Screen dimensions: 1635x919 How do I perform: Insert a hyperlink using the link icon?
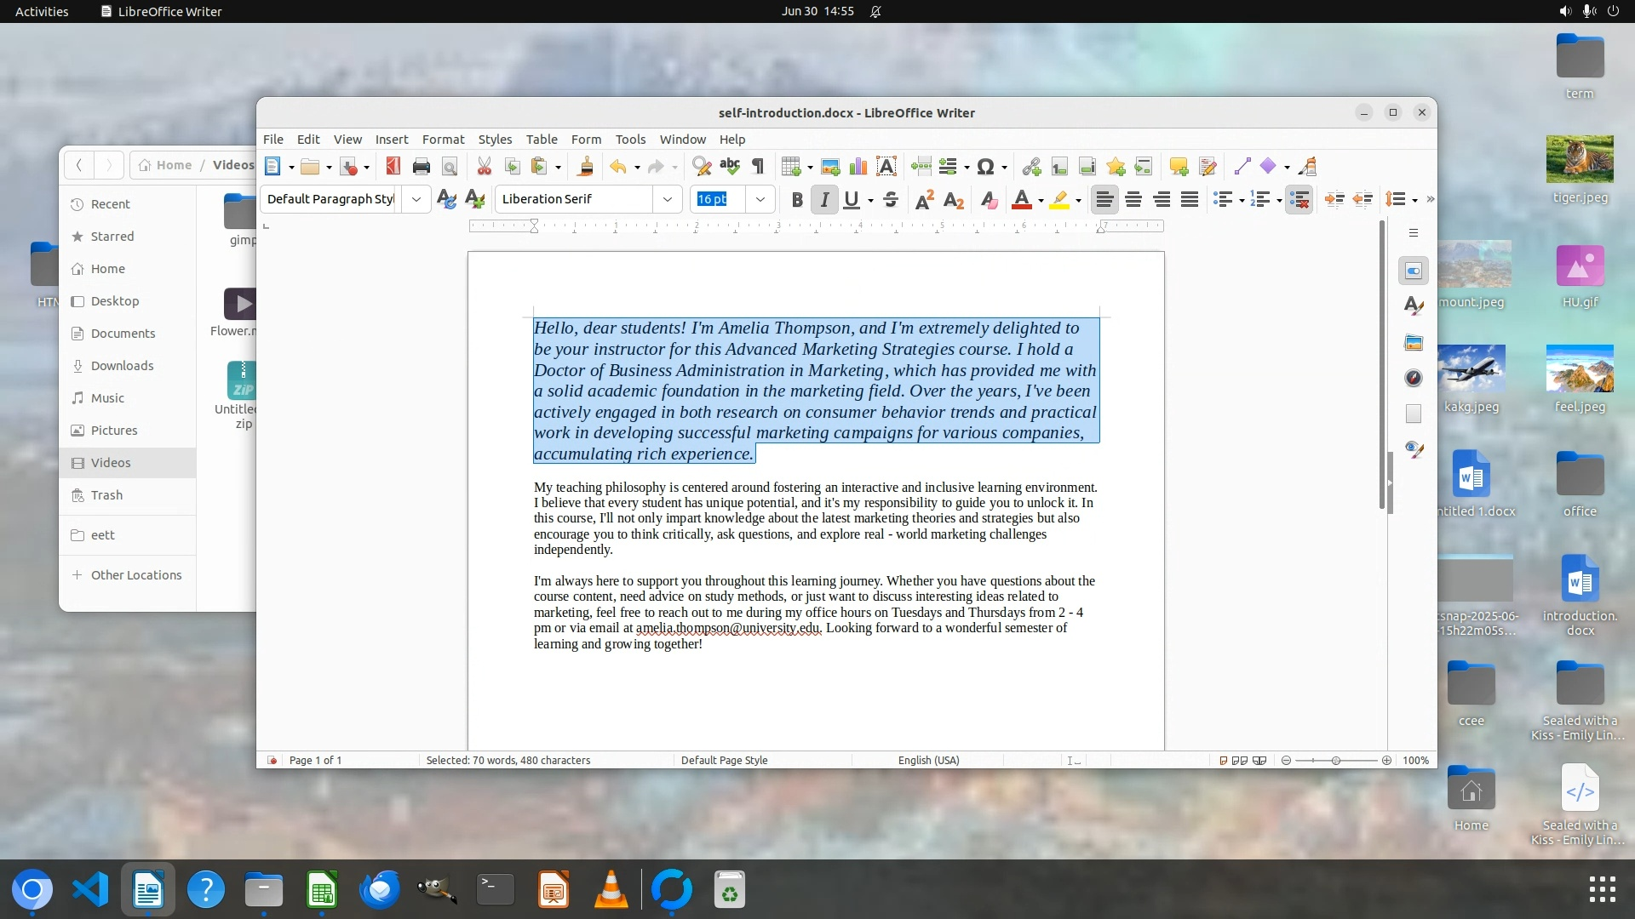(1031, 167)
